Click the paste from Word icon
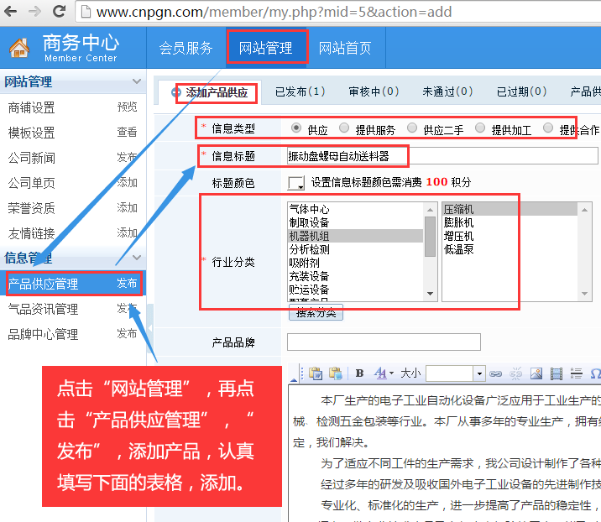 click(x=335, y=373)
